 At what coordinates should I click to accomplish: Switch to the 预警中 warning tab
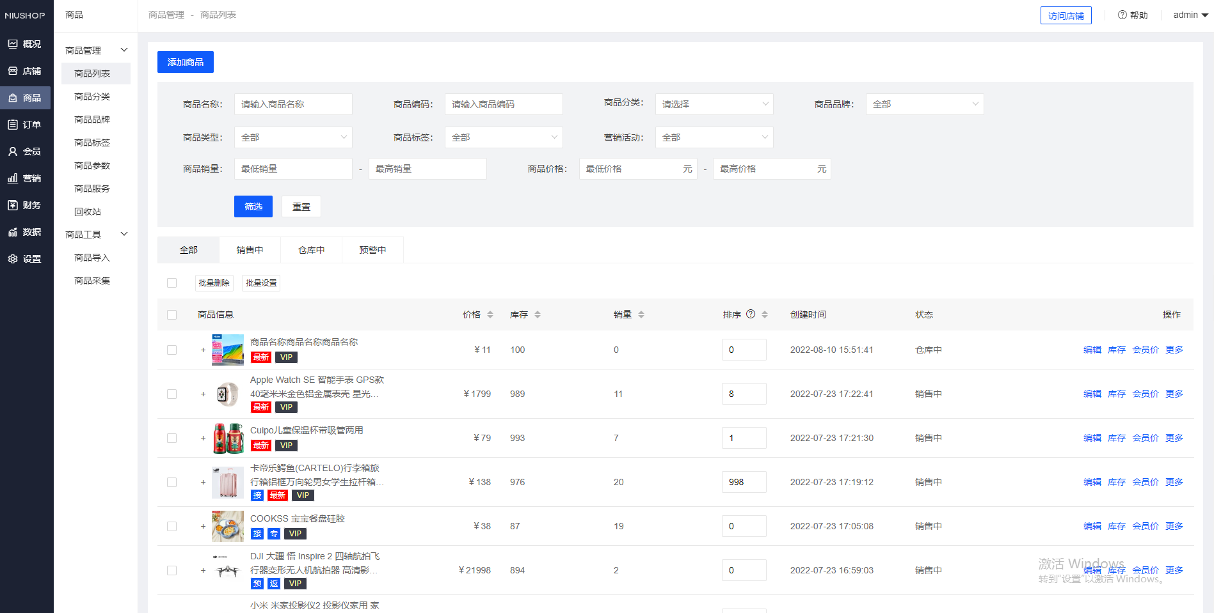pyautogui.click(x=373, y=249)
